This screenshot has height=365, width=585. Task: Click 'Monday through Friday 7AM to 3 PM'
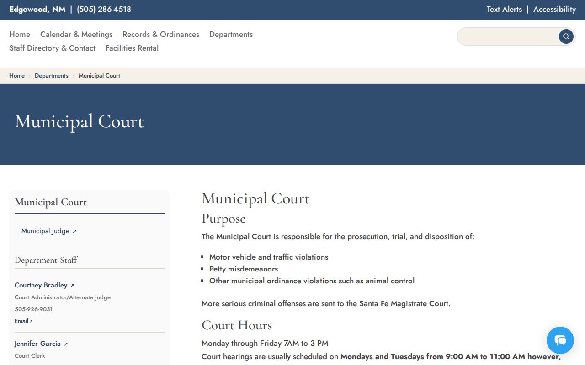point(265,343)
